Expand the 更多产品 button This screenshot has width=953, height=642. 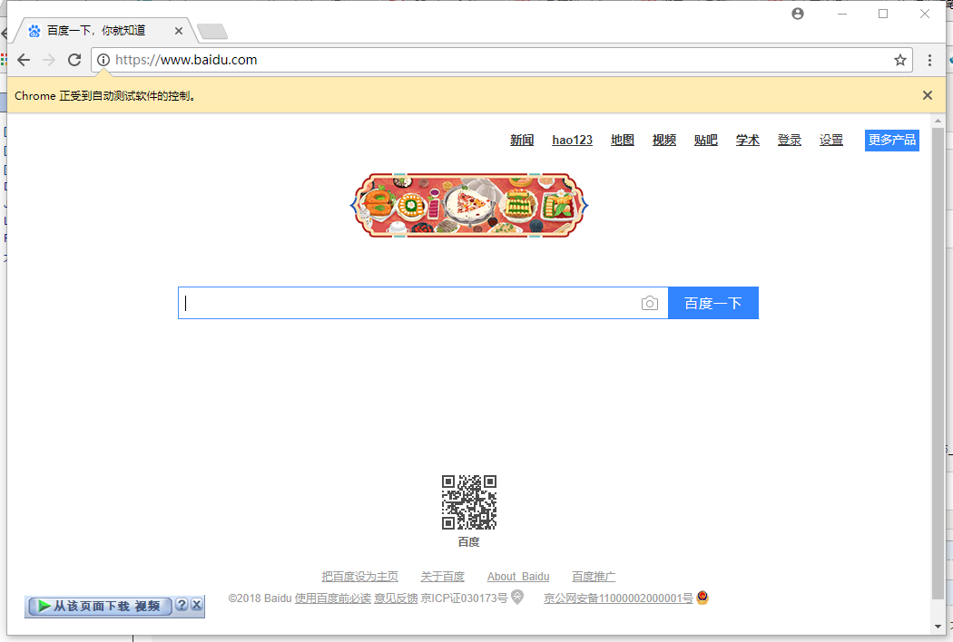click(891, 140)
